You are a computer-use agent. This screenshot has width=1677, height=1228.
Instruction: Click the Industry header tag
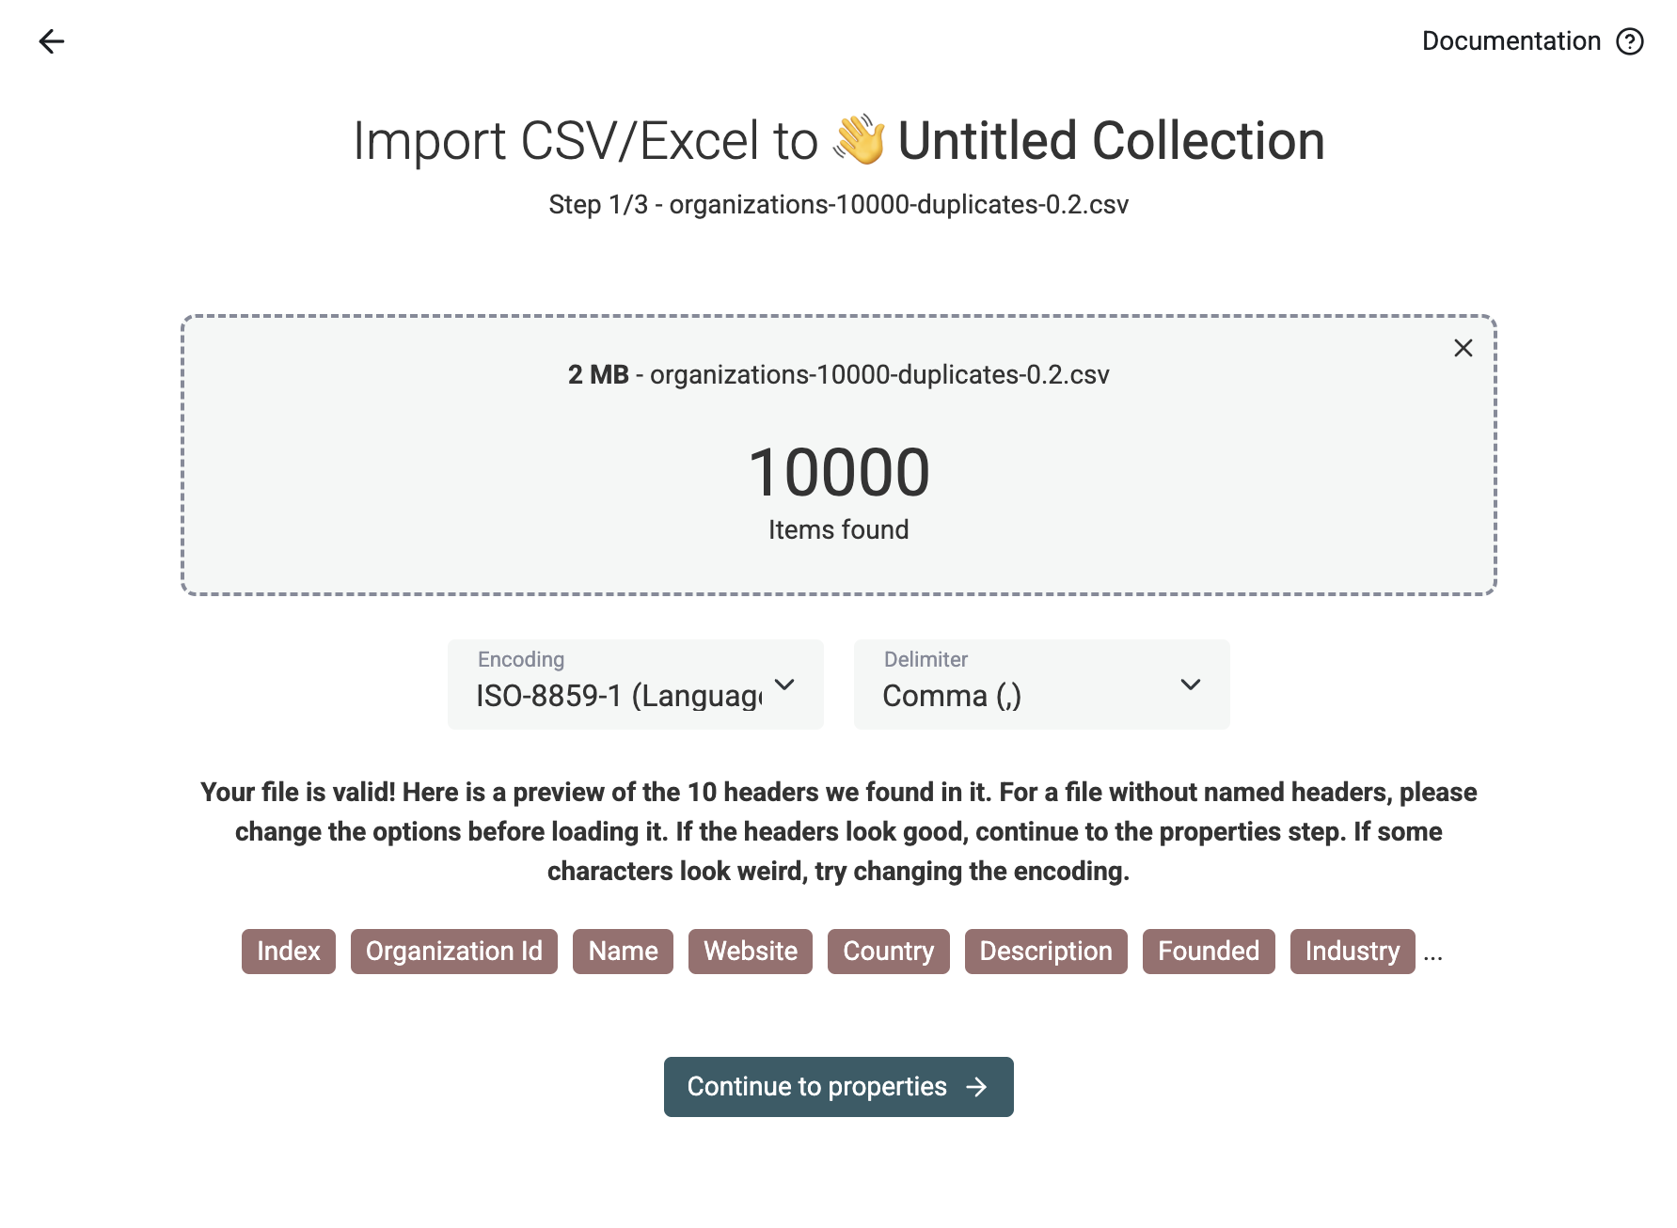pyautogui.click(x=1353, y=952)
